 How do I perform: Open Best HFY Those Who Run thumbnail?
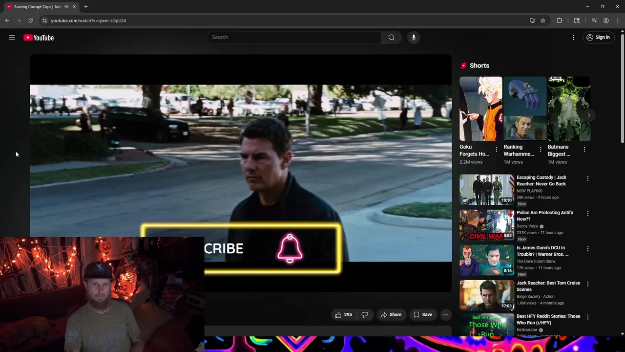[x=487, y=325]
